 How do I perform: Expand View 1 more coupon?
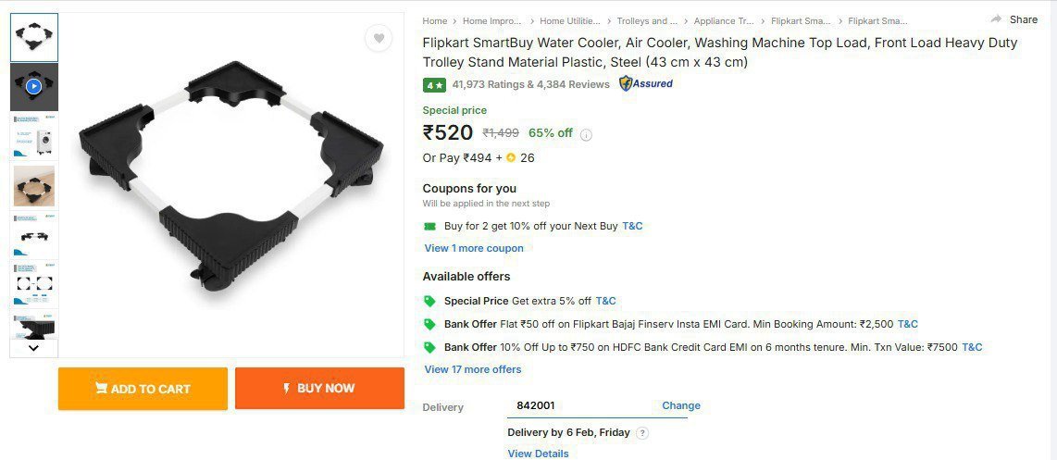pyautogui.click(x=474, y=248)
